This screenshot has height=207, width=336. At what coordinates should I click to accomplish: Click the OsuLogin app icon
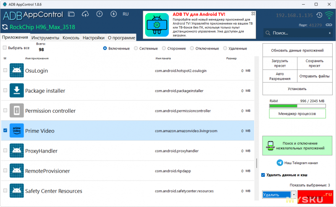(17, 70)
